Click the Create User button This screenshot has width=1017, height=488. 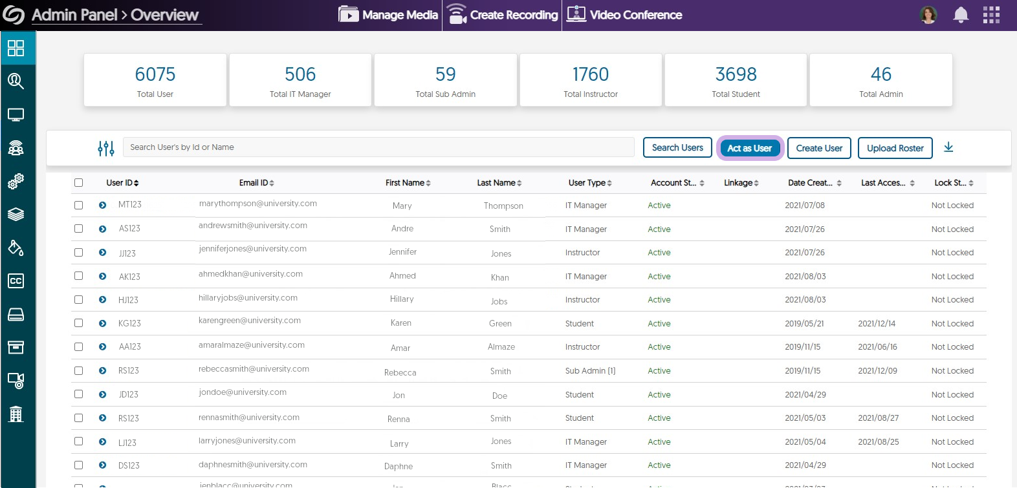click(819, 148)
